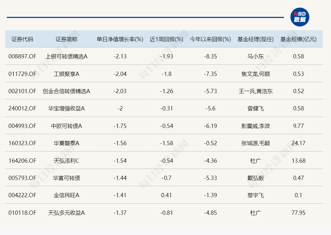331x235 pixels.
Task: Select daily growth value -1.37
Action: (120, 213)
